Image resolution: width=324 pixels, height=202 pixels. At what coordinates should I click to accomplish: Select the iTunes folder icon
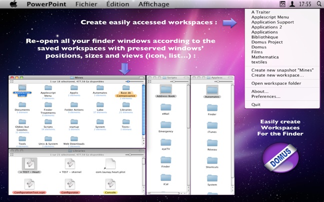point(212,124)
